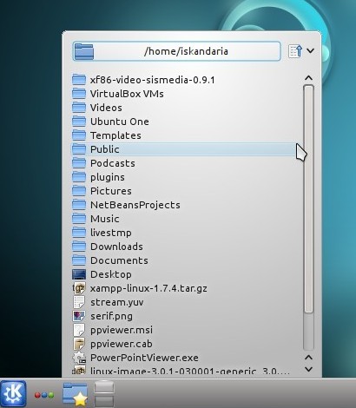
Task: Click the image icon of serif.png
Action: pyautogui.click(x=79, y=316)
